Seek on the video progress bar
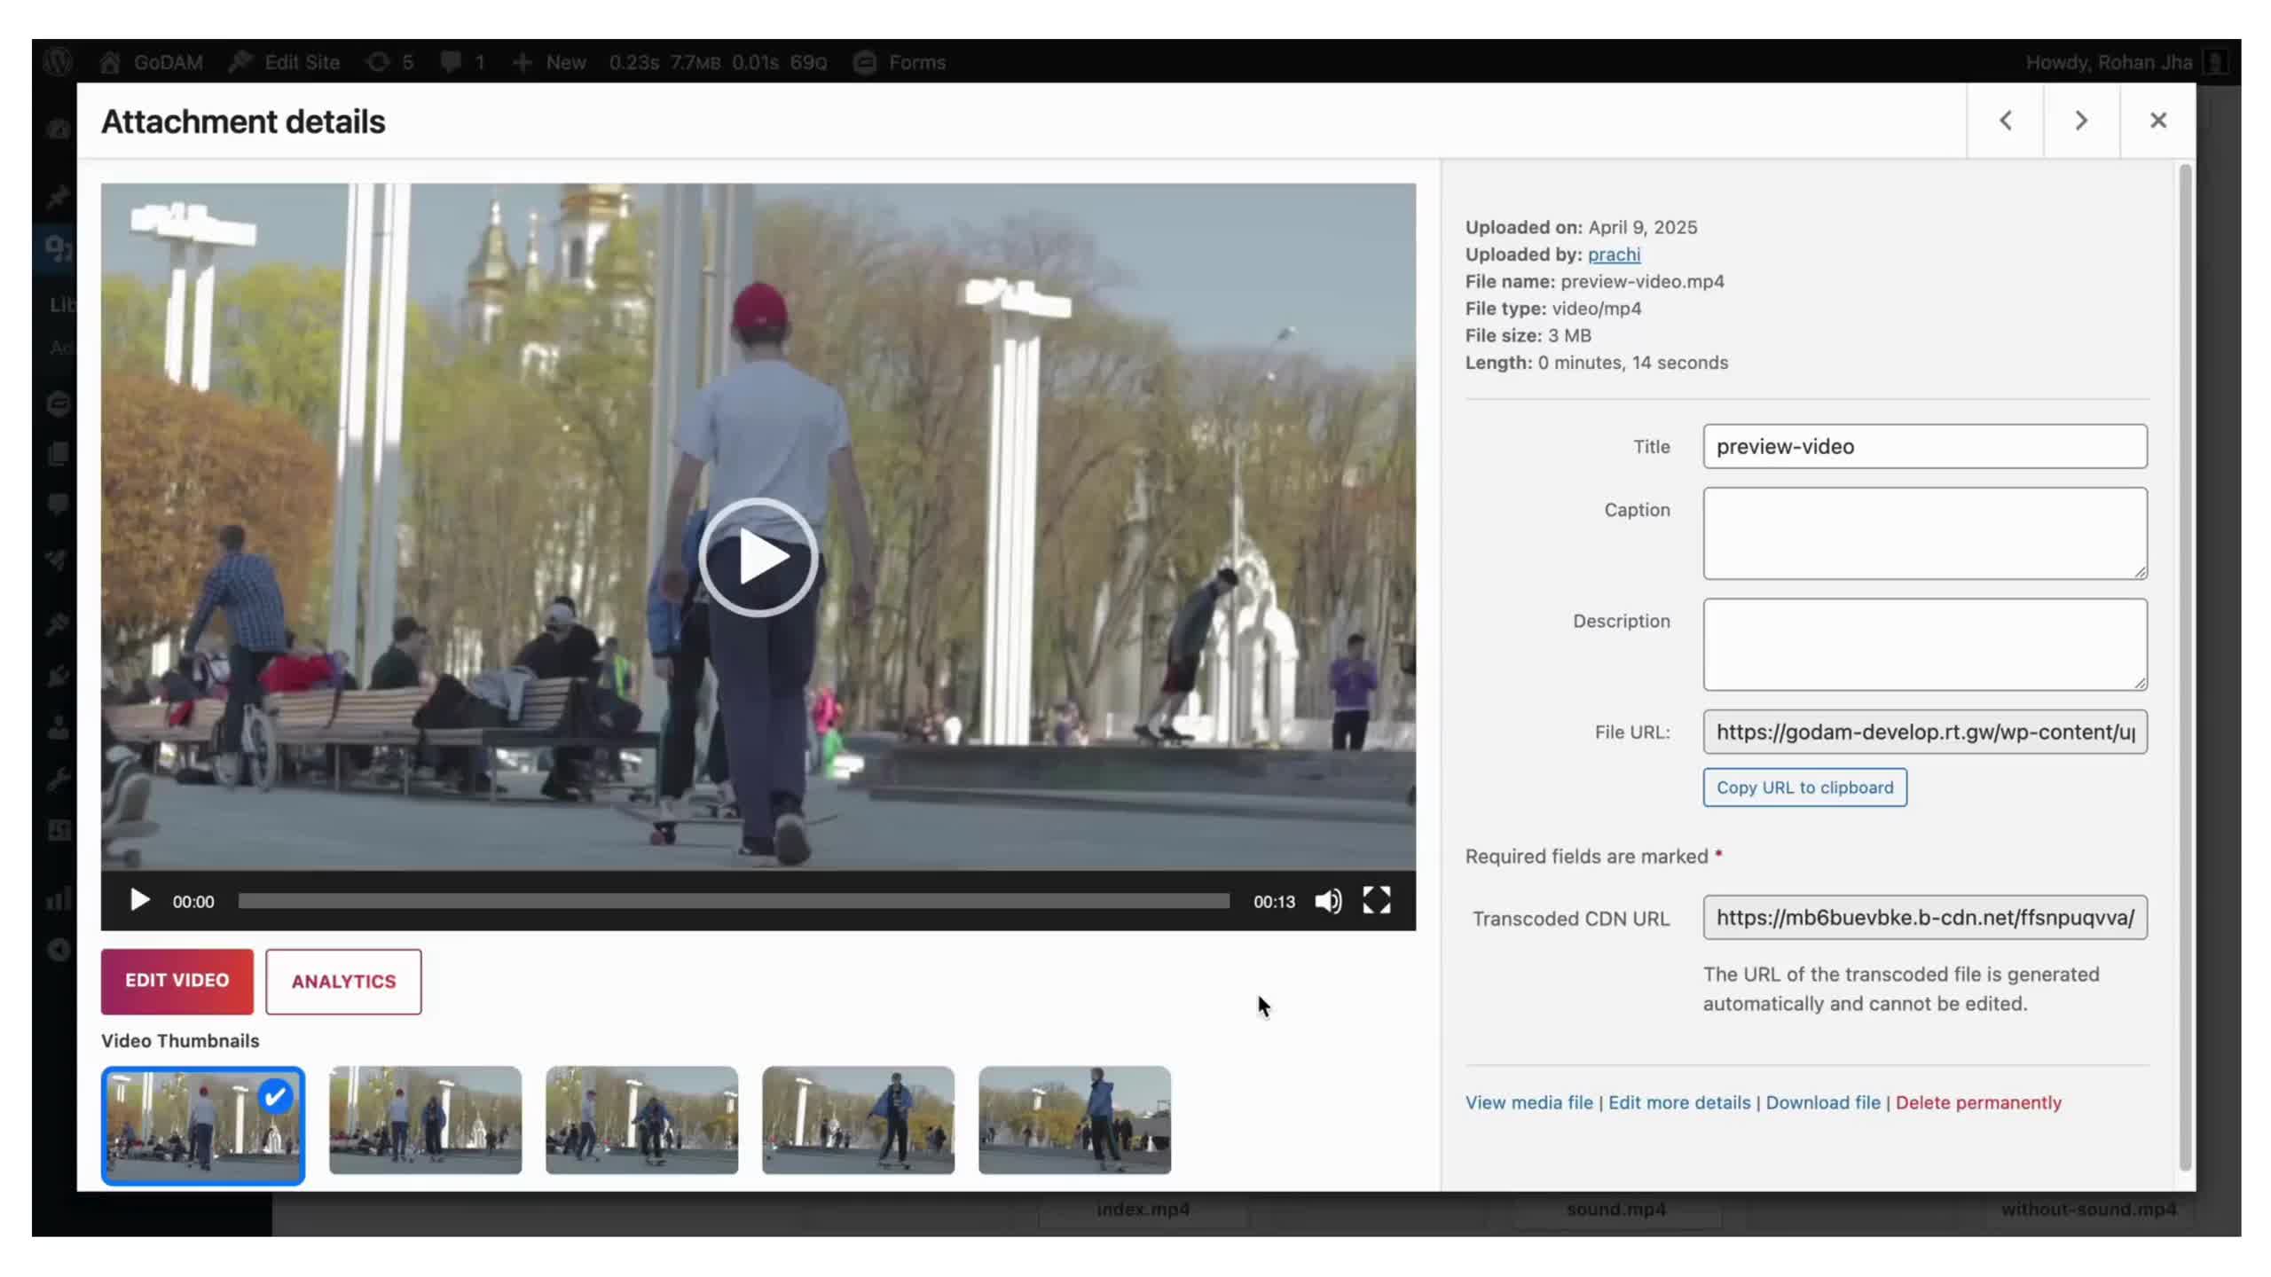This screenshot has width=2271, height=1277. 733,901
